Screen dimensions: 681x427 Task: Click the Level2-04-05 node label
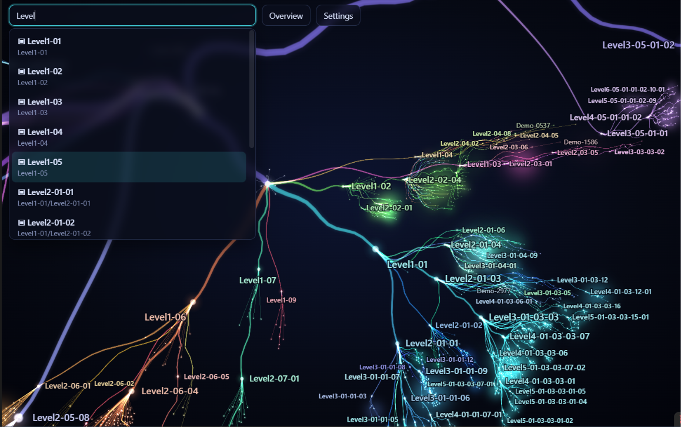[x=539, y=136]
